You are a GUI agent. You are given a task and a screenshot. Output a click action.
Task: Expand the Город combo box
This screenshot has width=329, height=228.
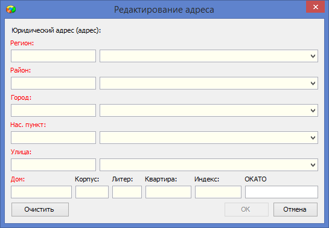coord(313,110)
